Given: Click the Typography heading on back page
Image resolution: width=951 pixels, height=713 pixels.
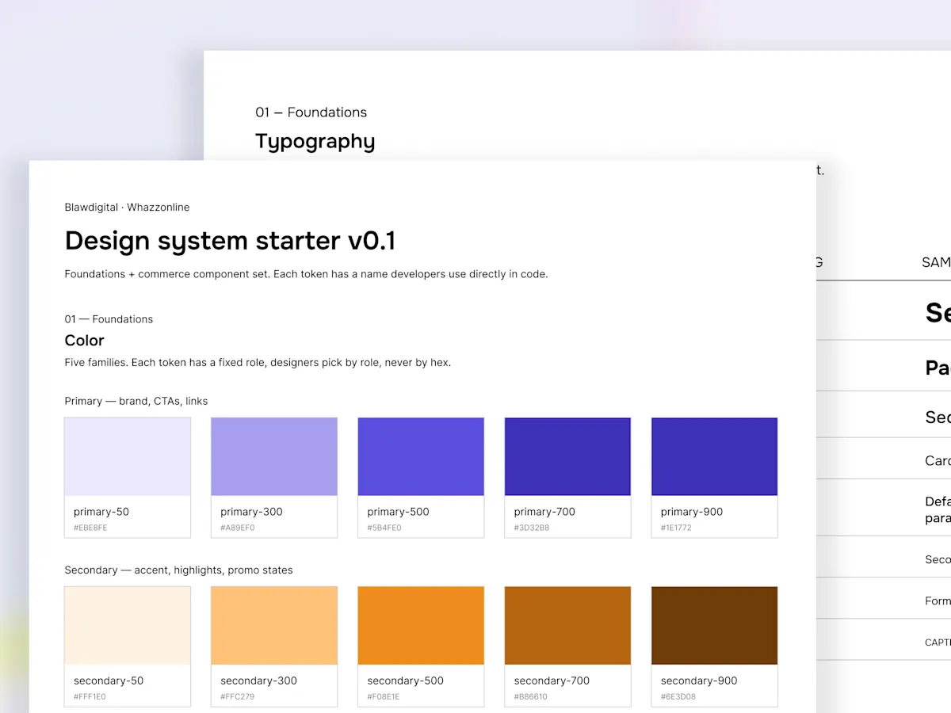Looking at the screenshot, I should click(x=315, y=142).
